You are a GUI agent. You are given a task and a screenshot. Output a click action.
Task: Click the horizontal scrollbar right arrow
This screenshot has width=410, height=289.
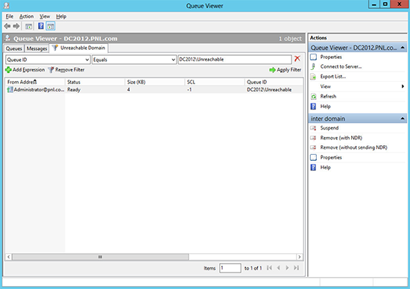tap(300, 257)
